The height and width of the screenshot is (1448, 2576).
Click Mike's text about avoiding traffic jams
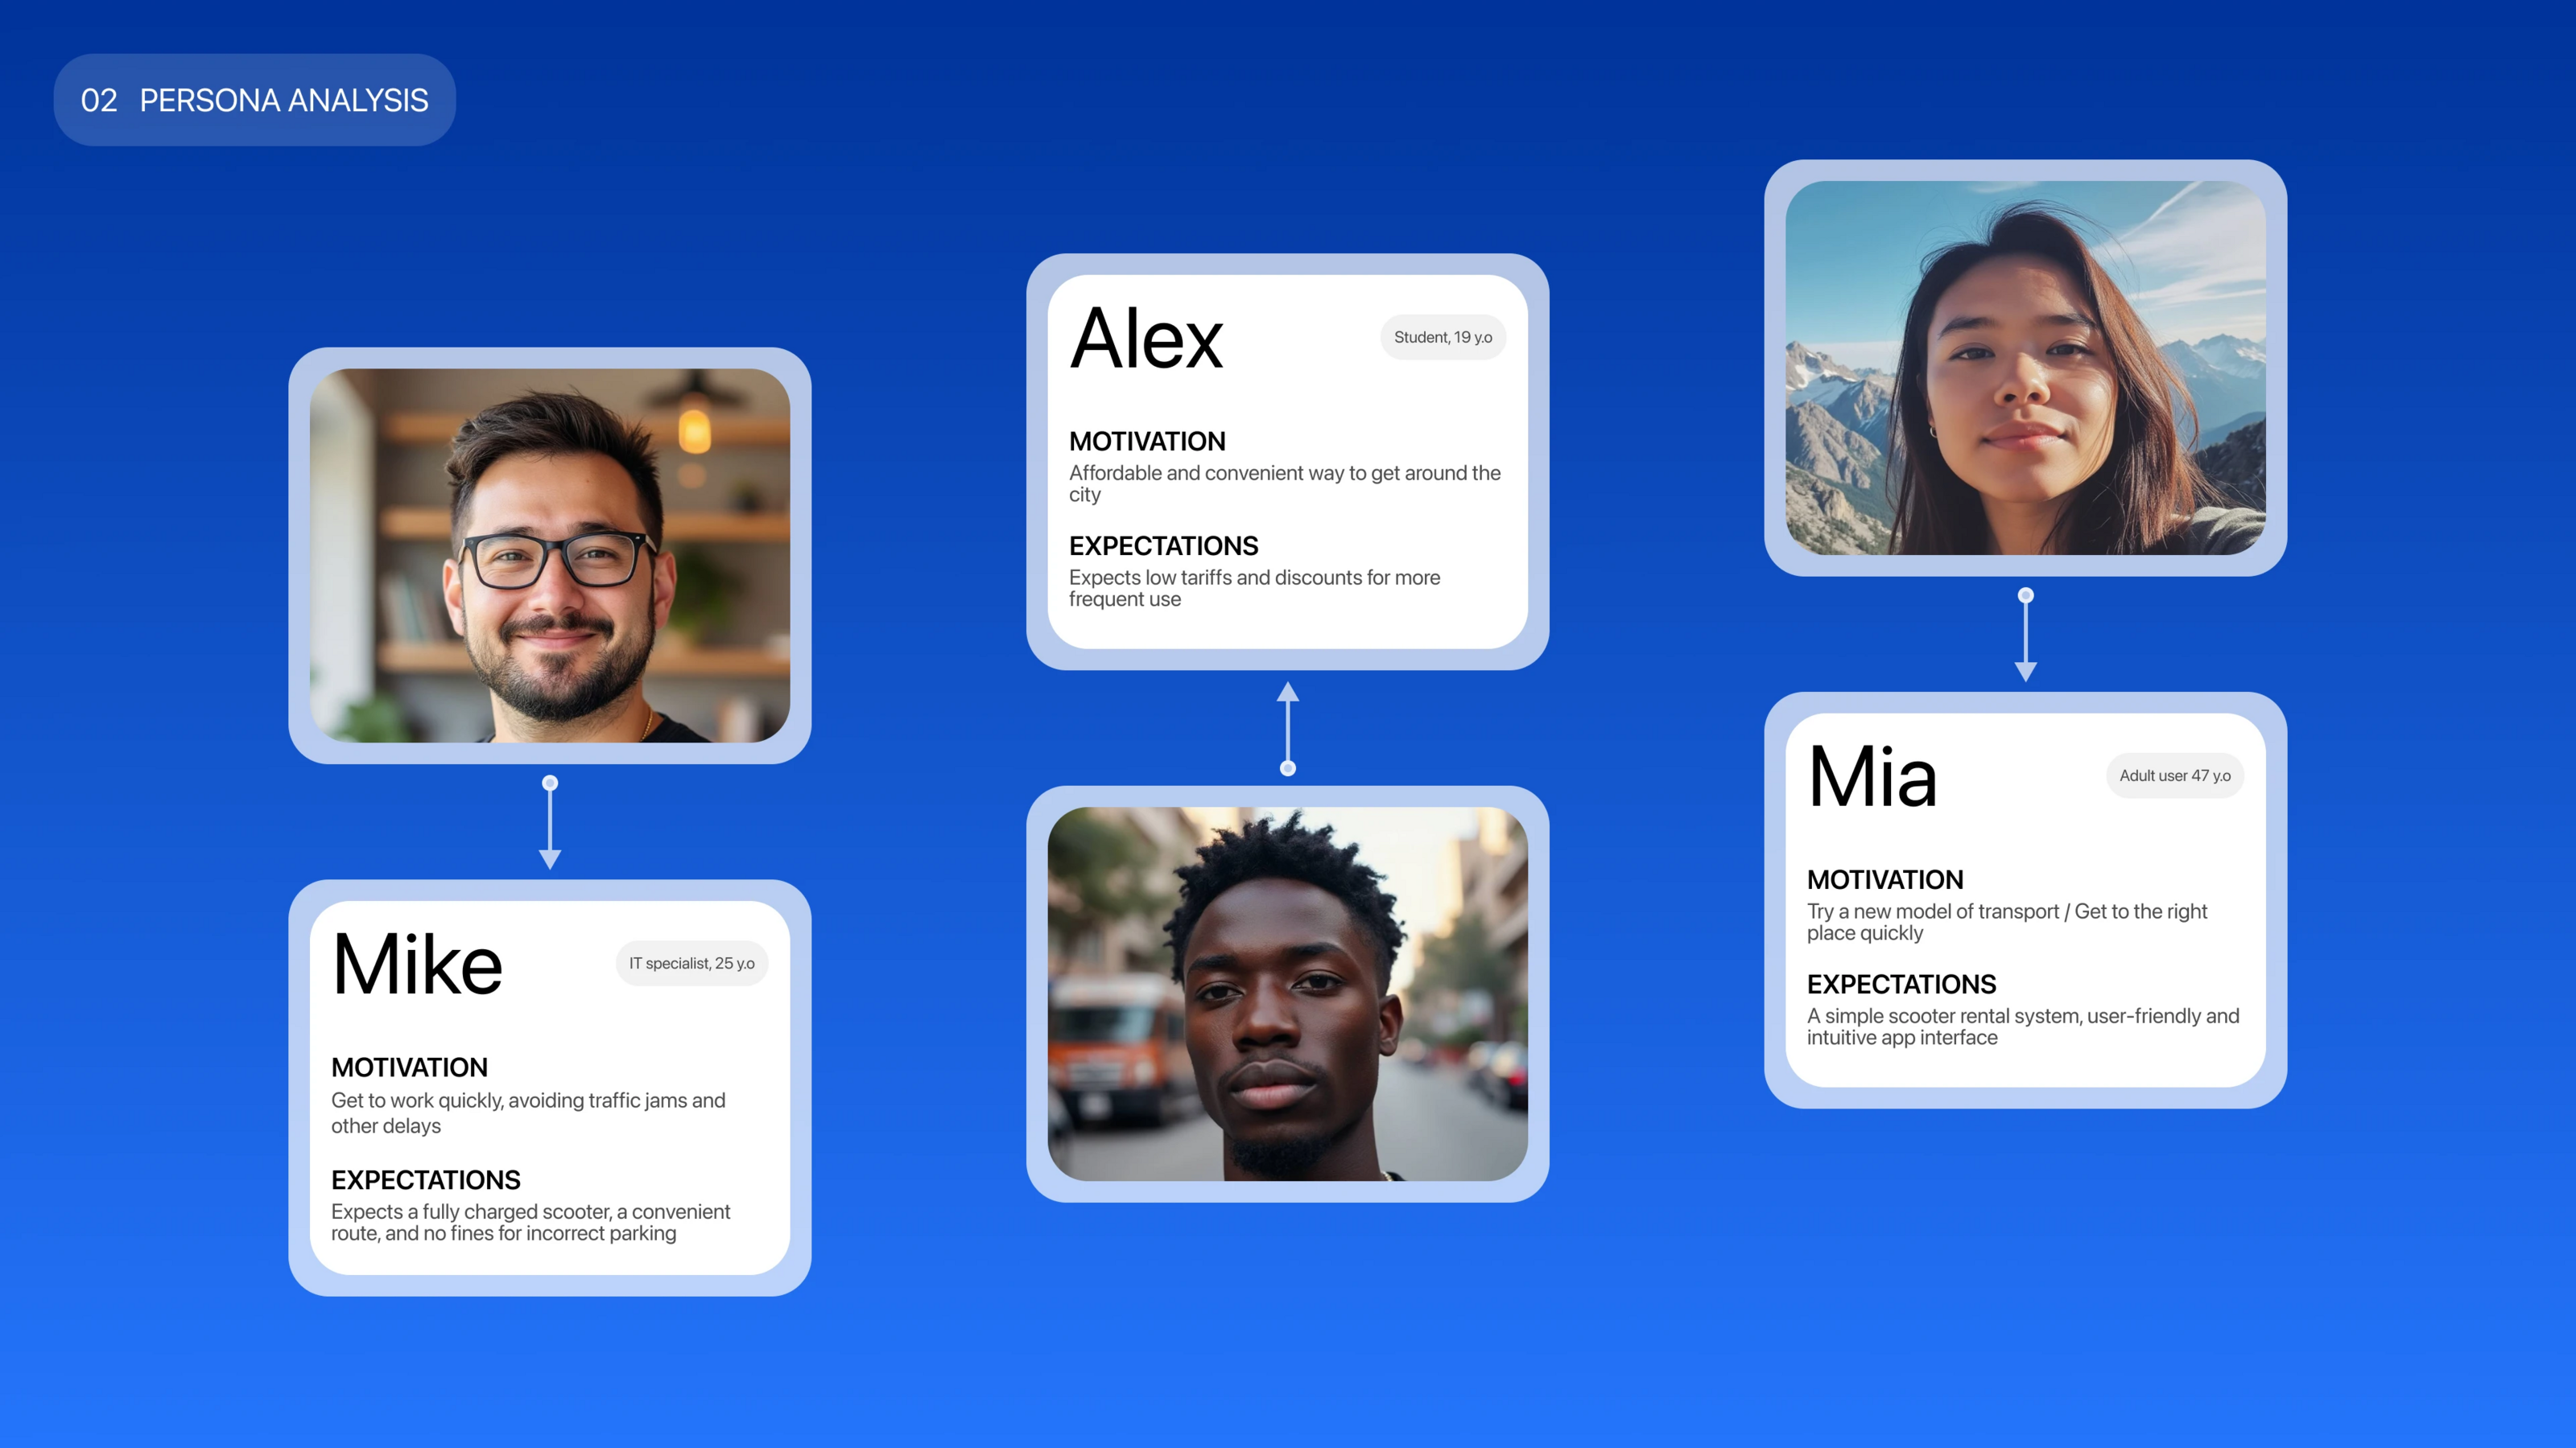(528, 1113)
